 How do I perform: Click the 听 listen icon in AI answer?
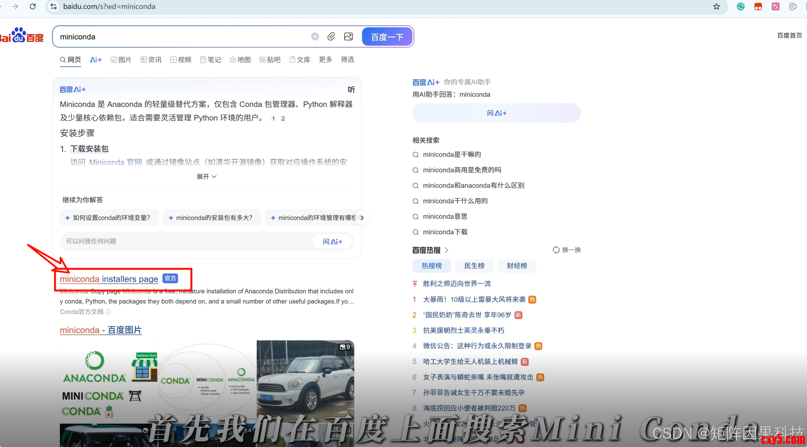(351, 90)
